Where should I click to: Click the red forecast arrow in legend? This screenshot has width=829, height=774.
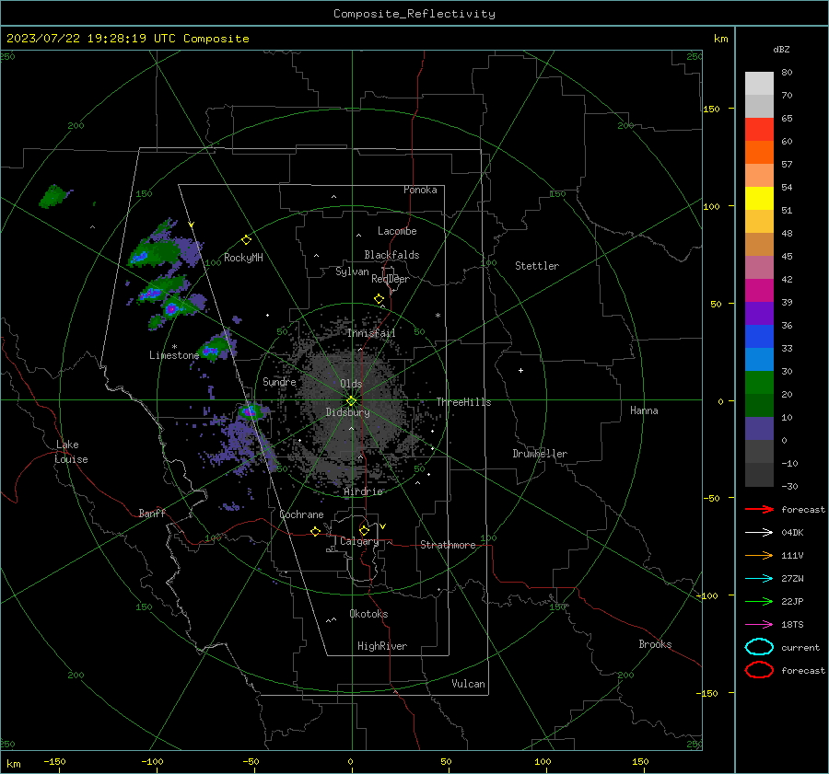click(x=759, y=509)
